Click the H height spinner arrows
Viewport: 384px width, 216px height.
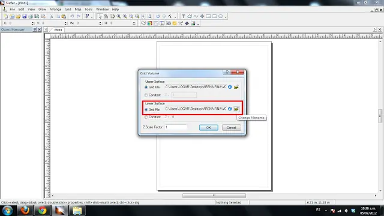coord(134,23)
